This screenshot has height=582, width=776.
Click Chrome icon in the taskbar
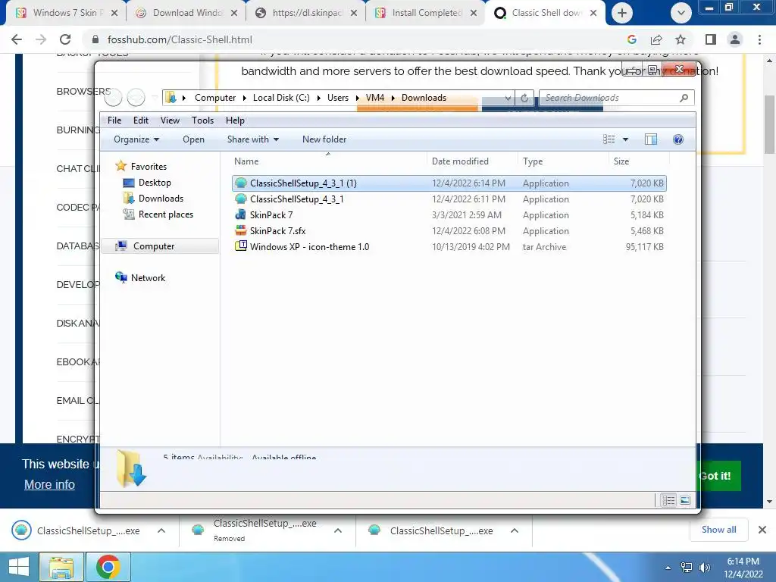coord(108,567)
